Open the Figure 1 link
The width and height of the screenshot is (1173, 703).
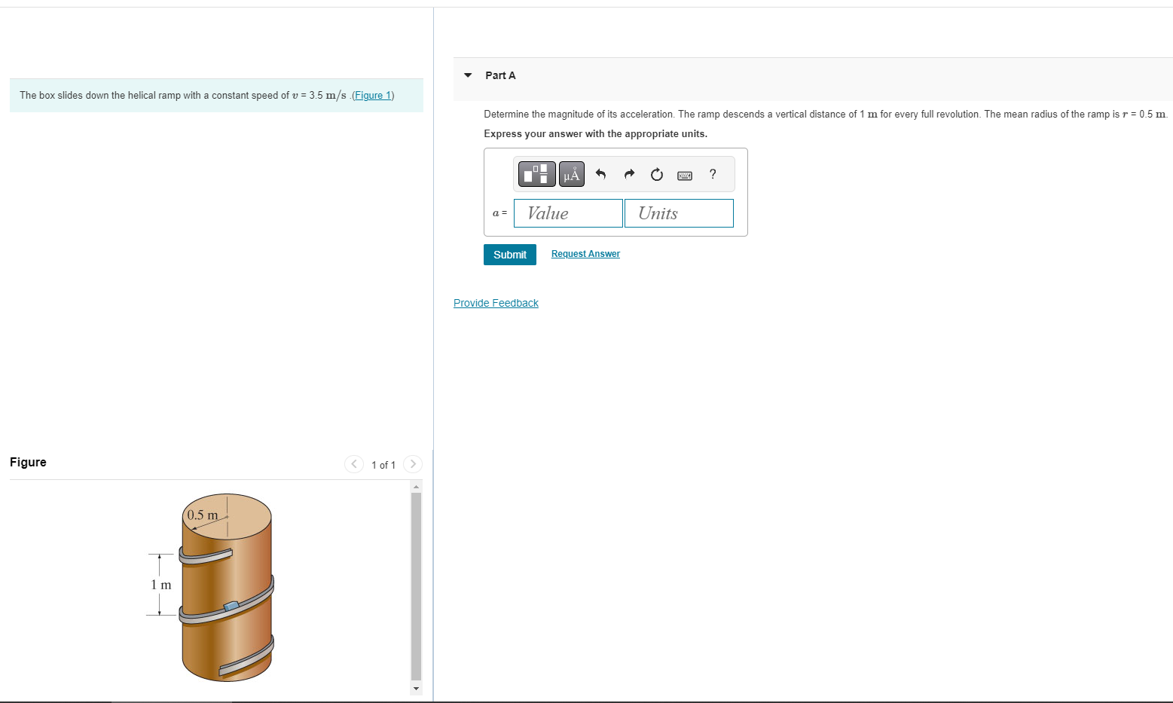click(372, 95)
